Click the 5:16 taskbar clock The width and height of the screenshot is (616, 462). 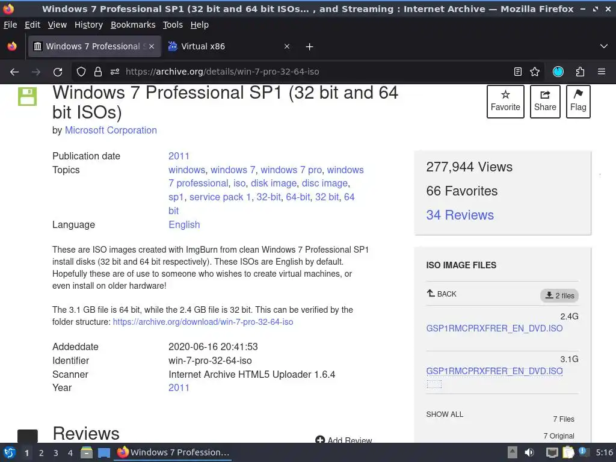pos(604,452)
